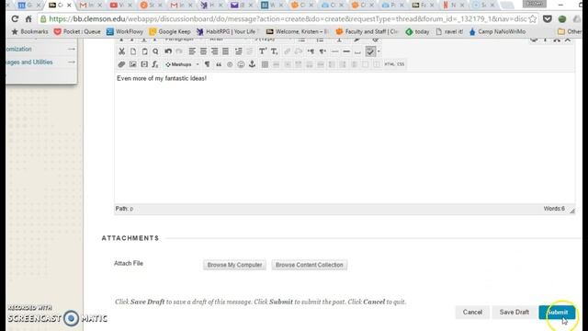Center align the text
588x331 pixels.
[203, 51]
